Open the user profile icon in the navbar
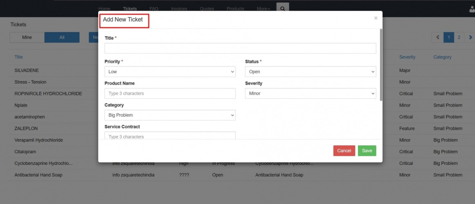475x204 pixels. click(x=472, y=10)
